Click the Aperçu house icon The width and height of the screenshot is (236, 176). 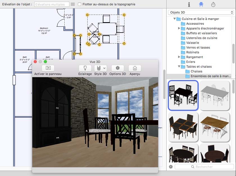click(135, 68)
